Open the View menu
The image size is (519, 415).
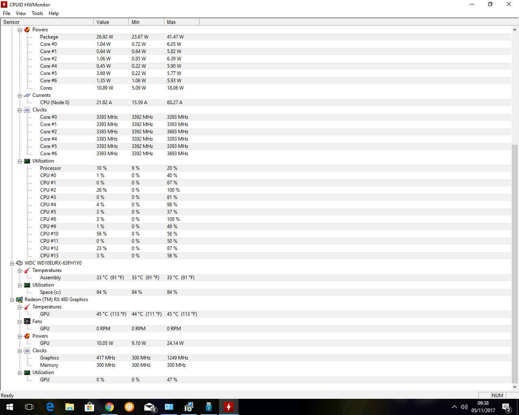pyautogui.click(x=21, y=13)
